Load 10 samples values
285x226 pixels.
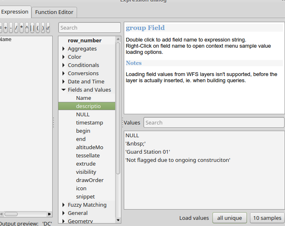pos(267,218)
